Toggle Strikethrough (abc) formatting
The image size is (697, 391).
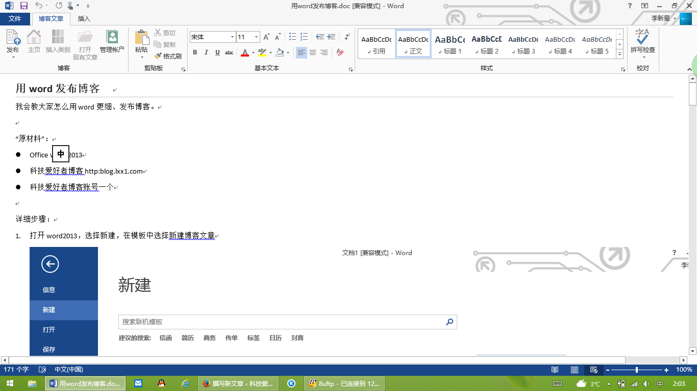[x=229, y=52]
